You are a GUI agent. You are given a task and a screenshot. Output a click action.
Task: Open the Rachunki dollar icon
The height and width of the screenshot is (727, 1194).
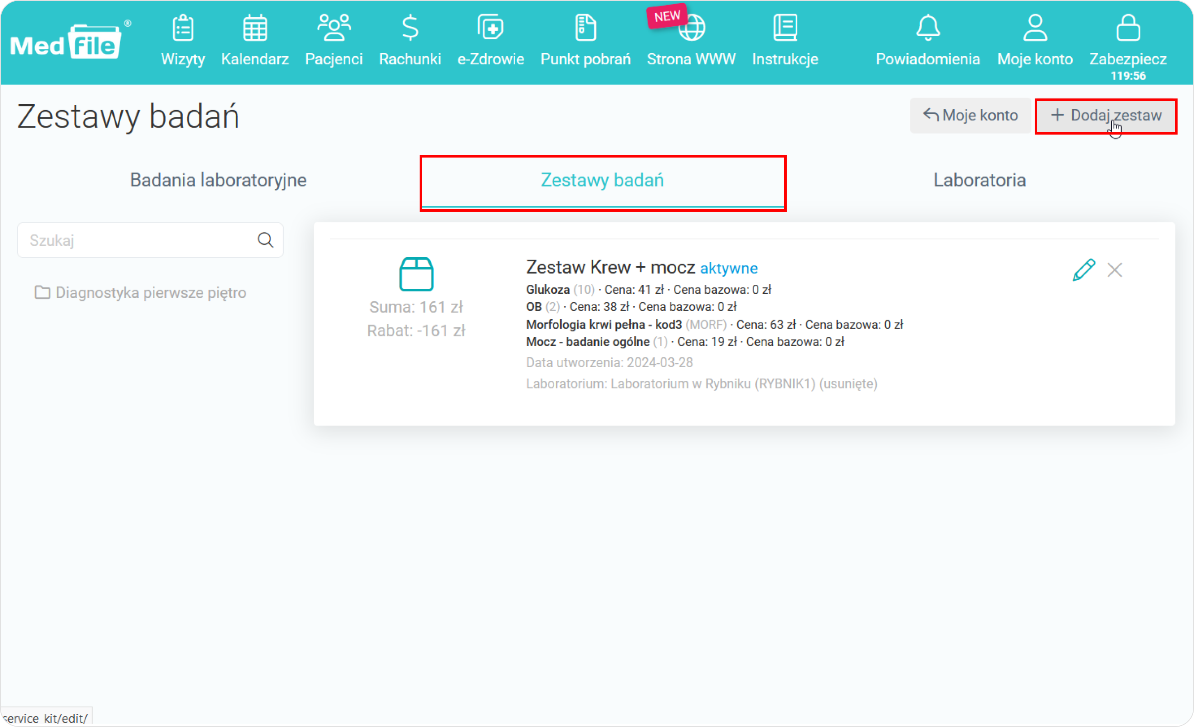coord(410,27)
